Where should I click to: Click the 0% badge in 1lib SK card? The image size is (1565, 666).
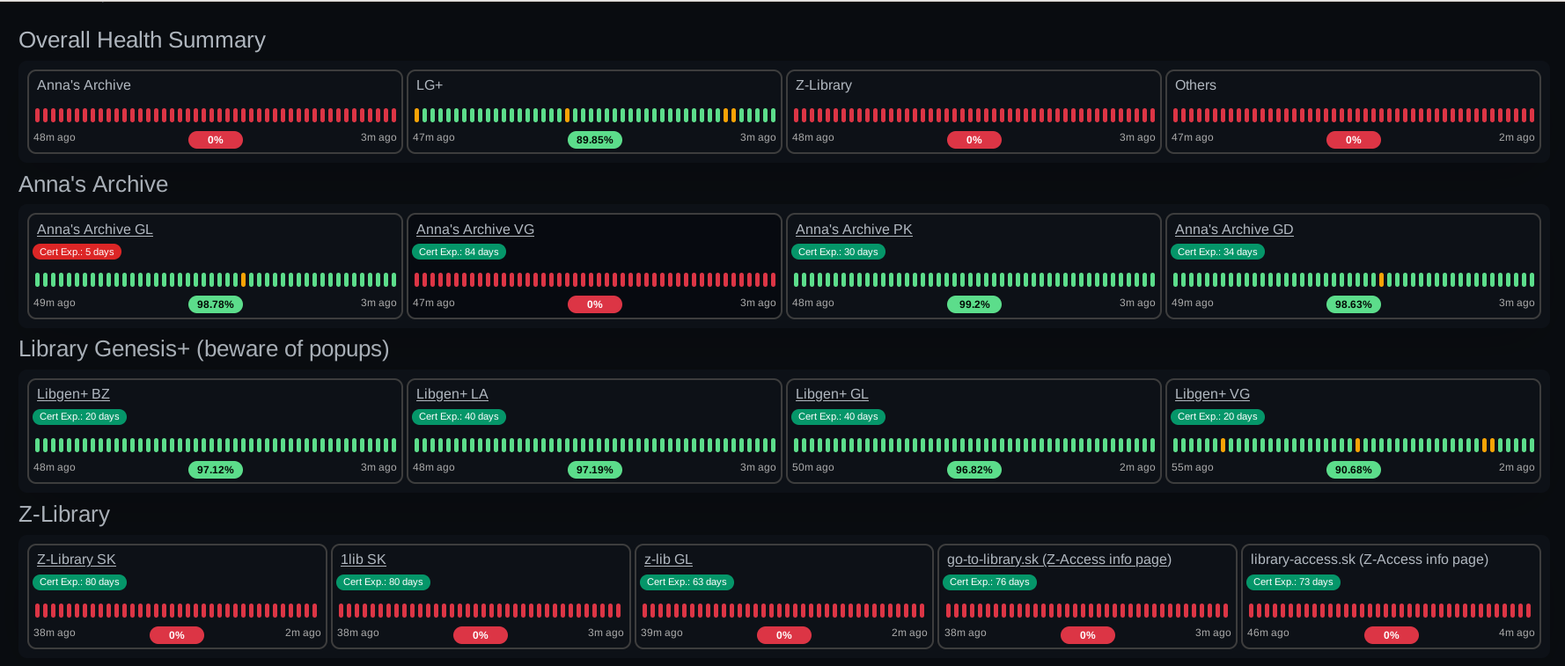(481, 635)
